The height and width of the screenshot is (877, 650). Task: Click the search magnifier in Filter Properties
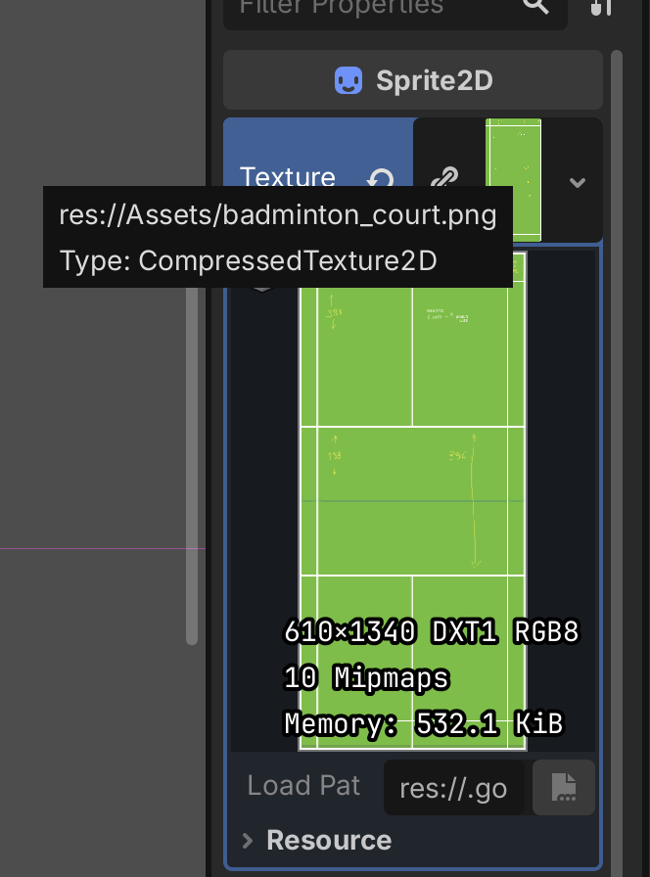[535, 6]
